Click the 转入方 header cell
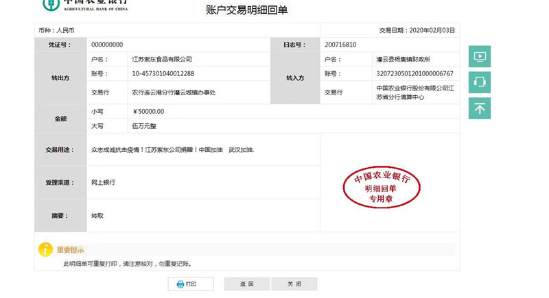The width and height of the screenshot is (549, 298). 295,78
